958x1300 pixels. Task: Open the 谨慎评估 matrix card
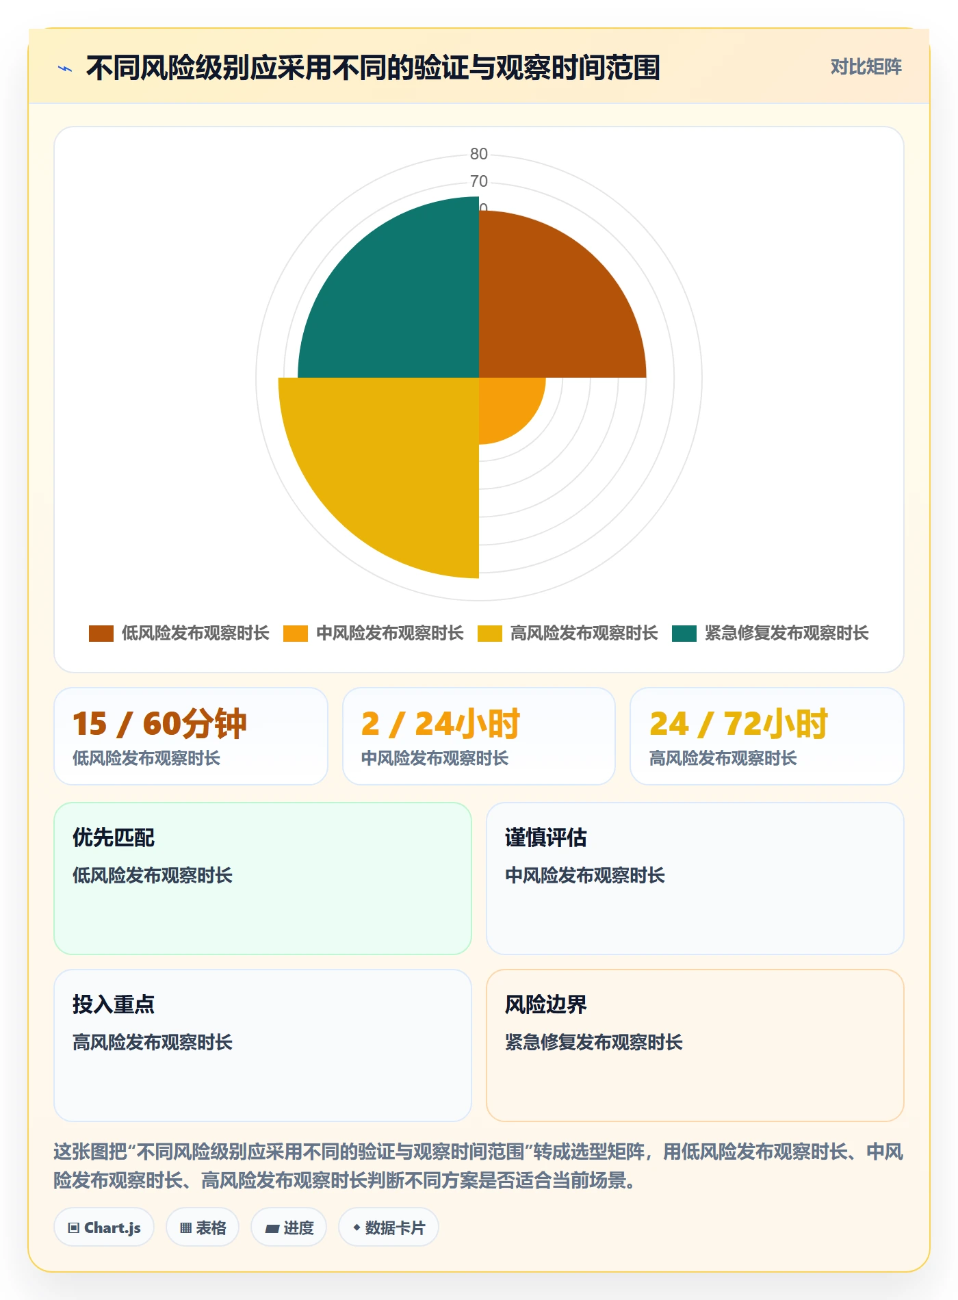[695, 879]
